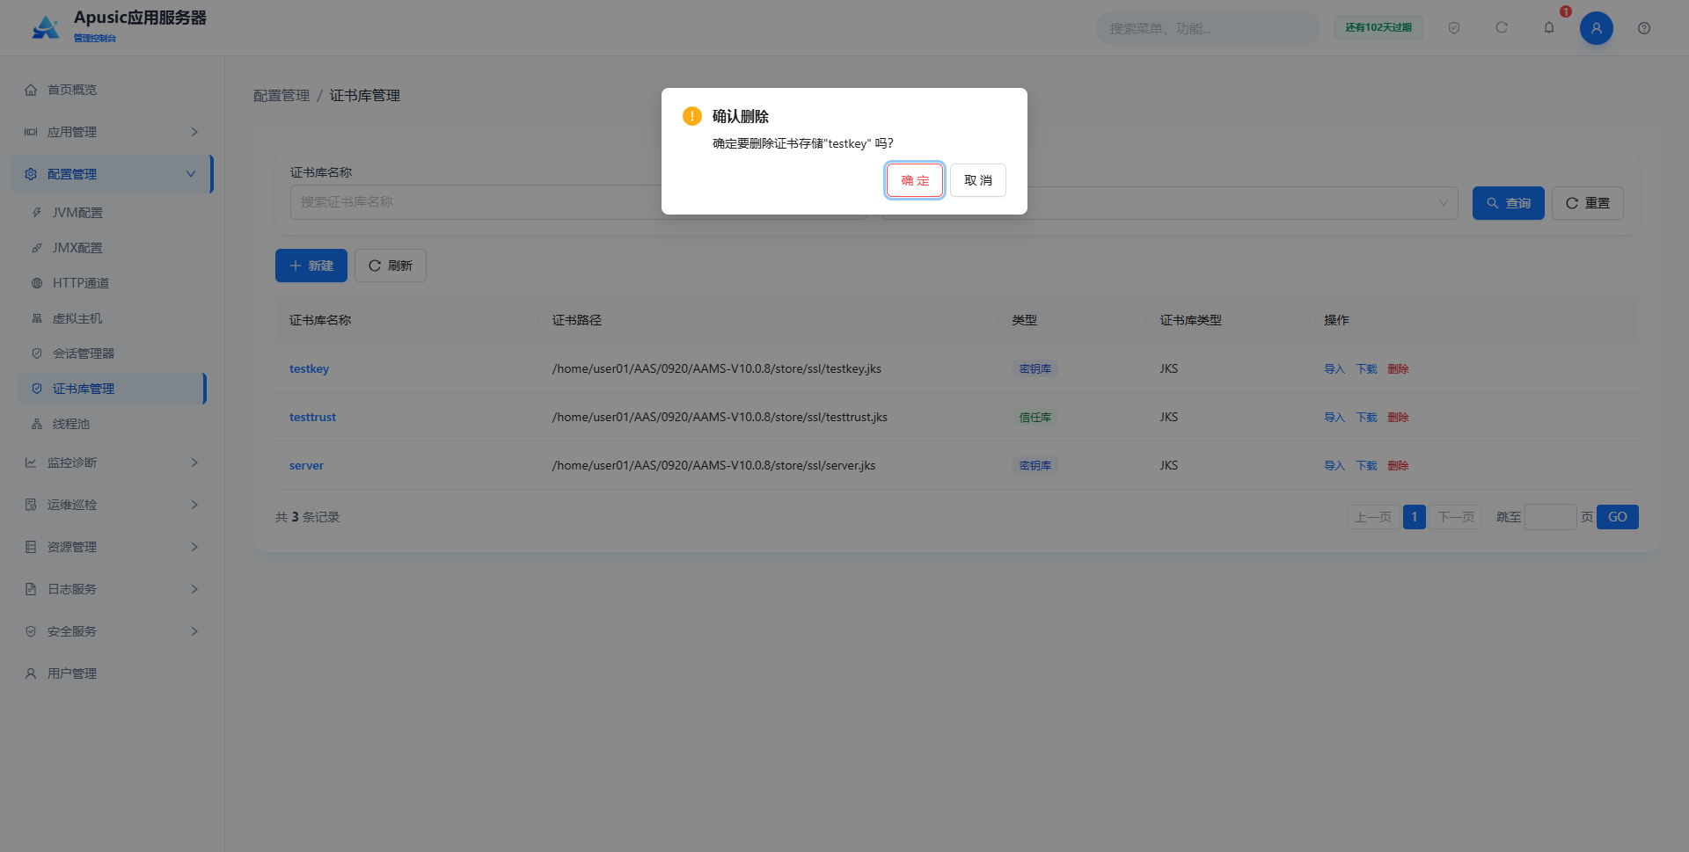The width and height of the screenshot is (1689, 852).
Task: Open the testtrust keystore link
Action: pyautogui.click(x=312, y=417)
